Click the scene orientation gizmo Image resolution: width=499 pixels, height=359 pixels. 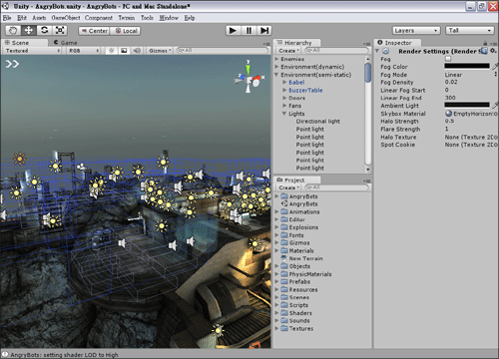[249, 79]
